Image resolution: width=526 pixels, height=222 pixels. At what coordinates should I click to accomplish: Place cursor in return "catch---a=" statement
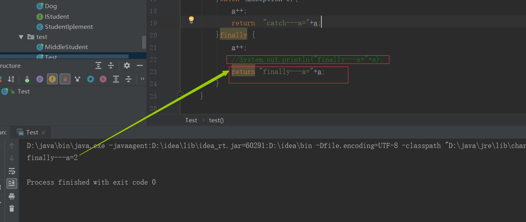pyautogui.click(x=276, y=23)
